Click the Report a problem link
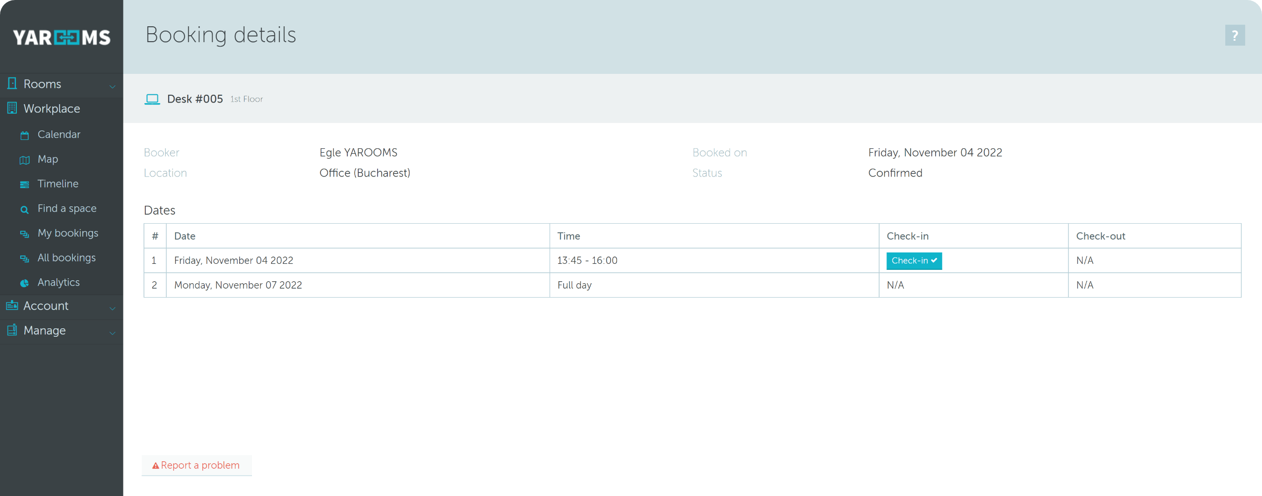Screen dimensions: 1262x496 (196, 465)
